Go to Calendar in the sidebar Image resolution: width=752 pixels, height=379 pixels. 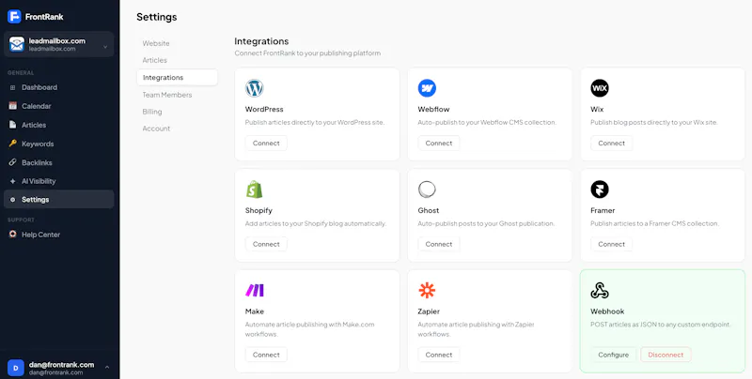tap(58, 106)
